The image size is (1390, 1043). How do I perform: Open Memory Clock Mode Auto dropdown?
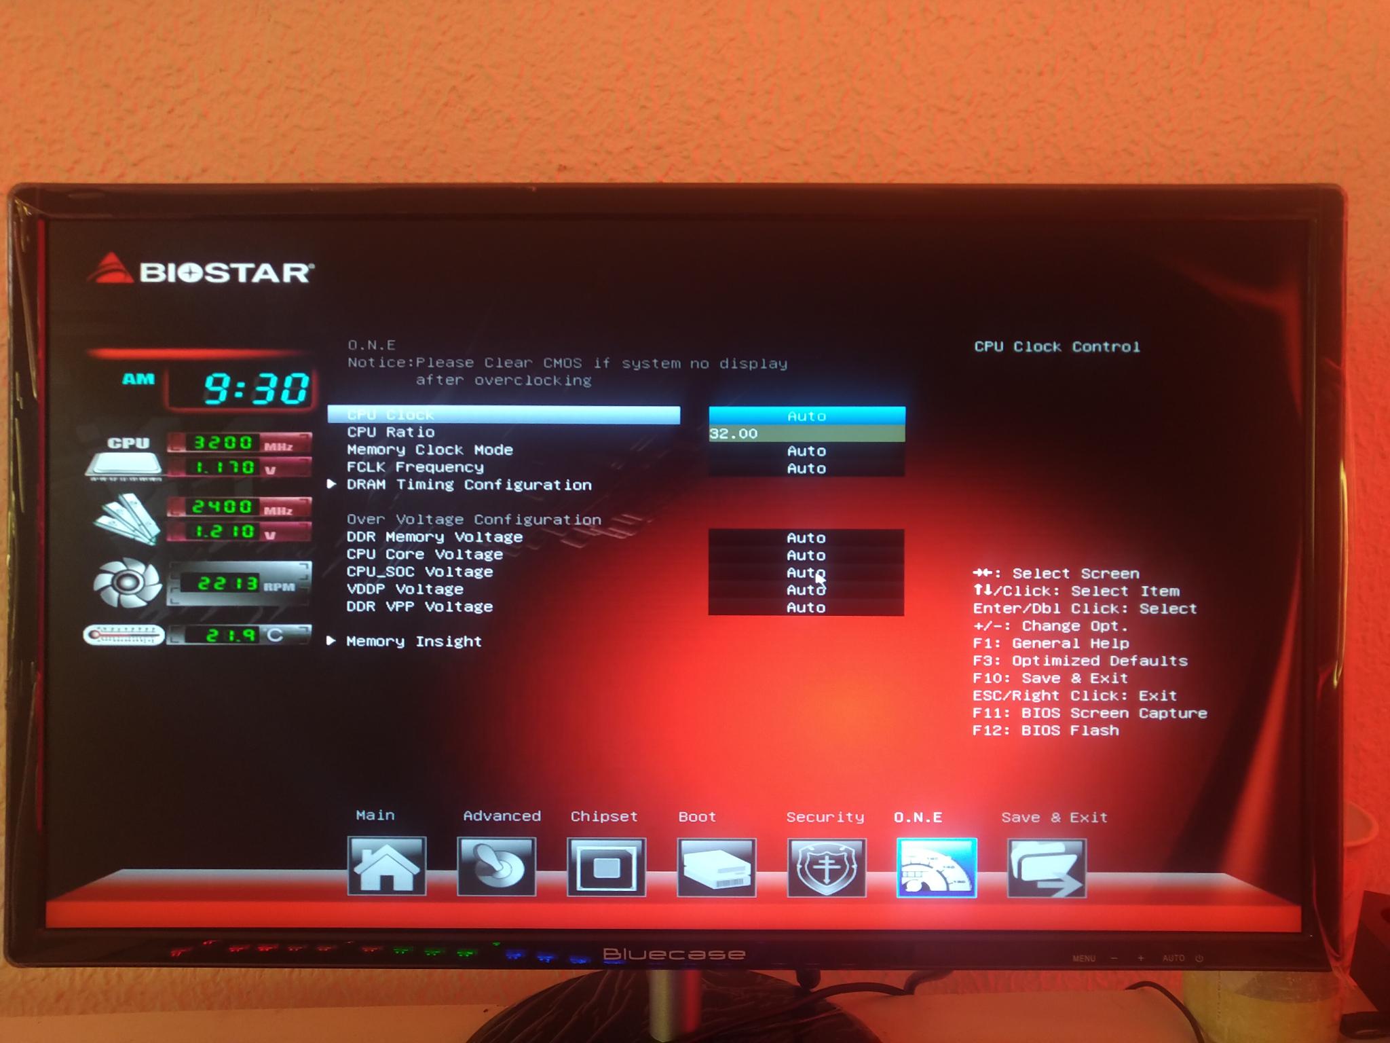point(807,451)
